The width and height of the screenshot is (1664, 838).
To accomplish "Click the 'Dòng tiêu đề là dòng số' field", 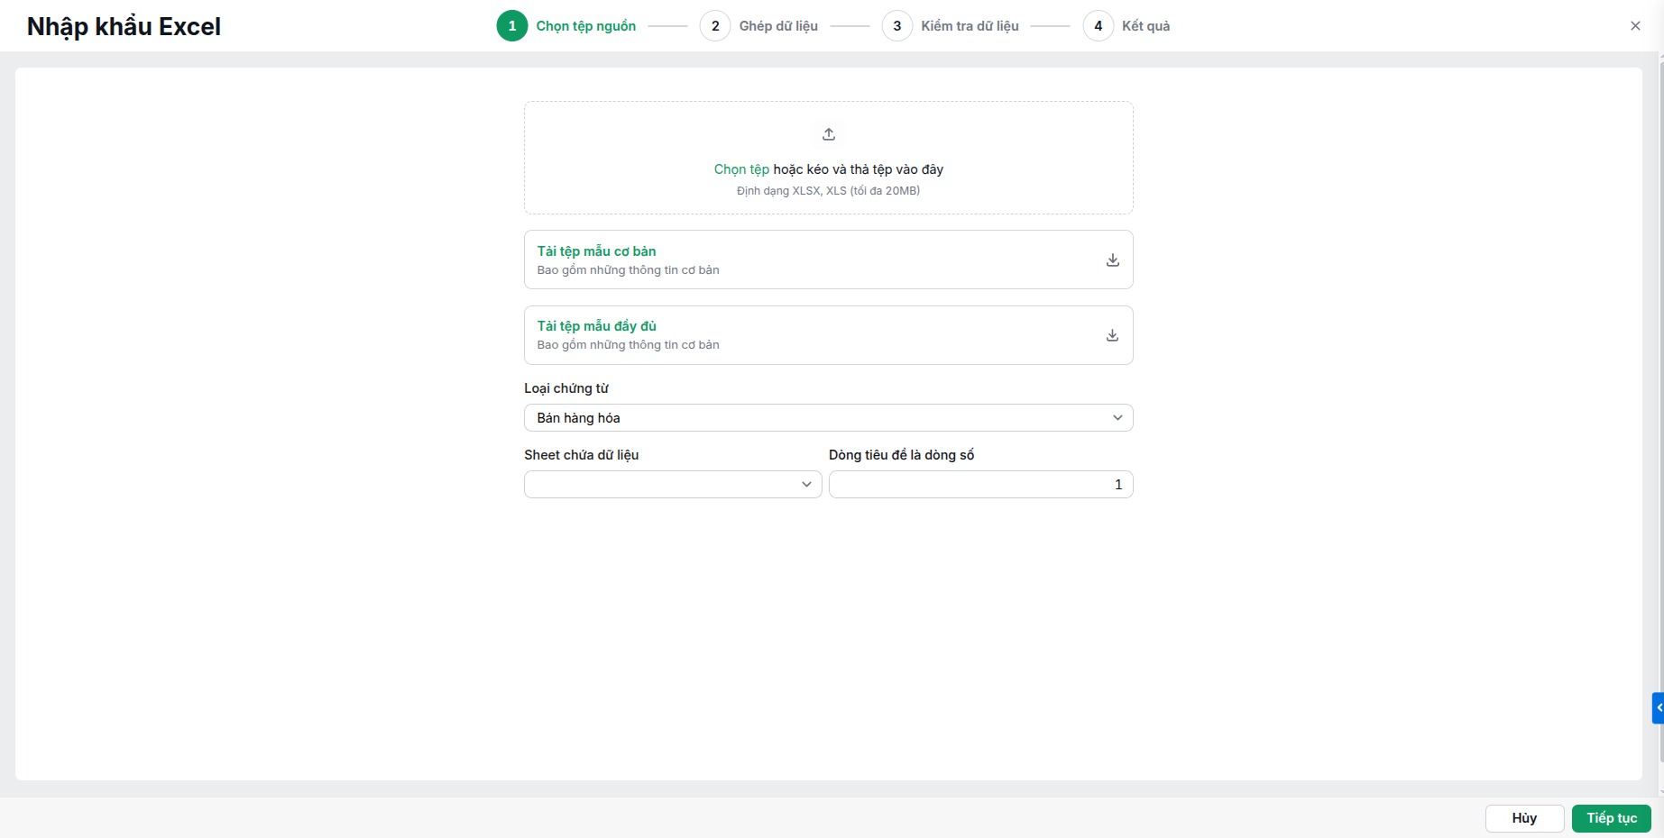I will (x=980, y=485).
